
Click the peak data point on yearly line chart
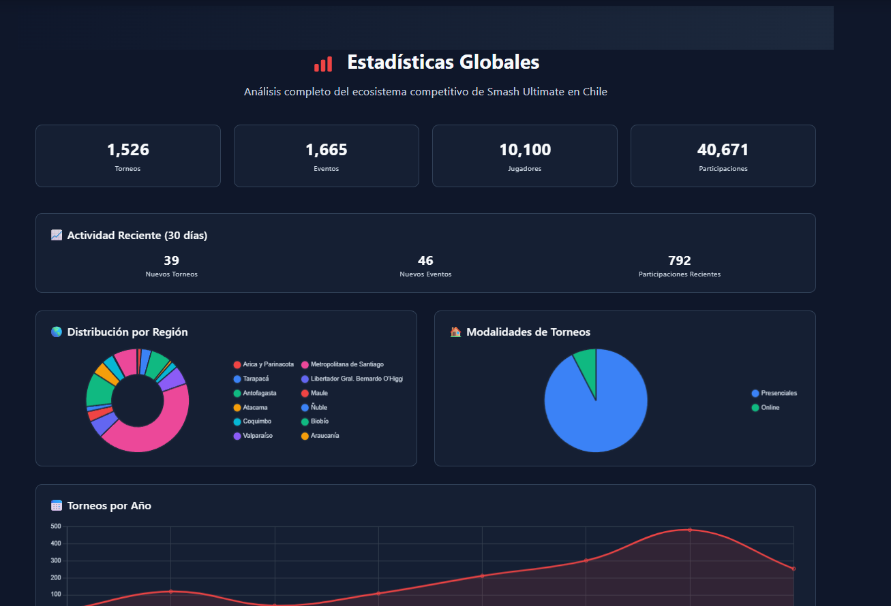pyautogui.click(x=690, y=530)
